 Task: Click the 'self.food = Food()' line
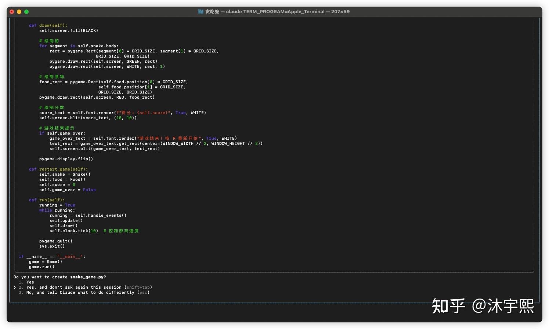click(x=62, y=179)
